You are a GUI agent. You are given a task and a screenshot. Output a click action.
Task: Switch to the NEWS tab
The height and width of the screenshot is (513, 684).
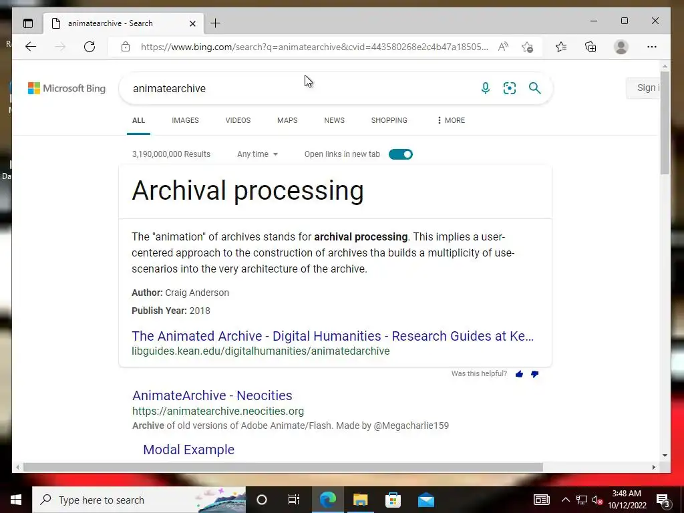[x=334, y=120]
